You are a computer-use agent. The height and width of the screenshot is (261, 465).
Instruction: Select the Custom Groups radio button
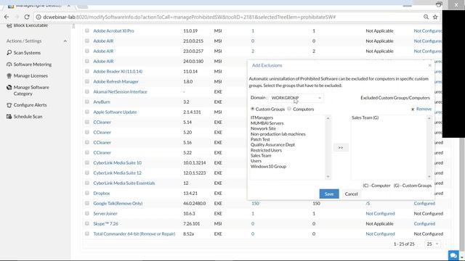[253, 109]
